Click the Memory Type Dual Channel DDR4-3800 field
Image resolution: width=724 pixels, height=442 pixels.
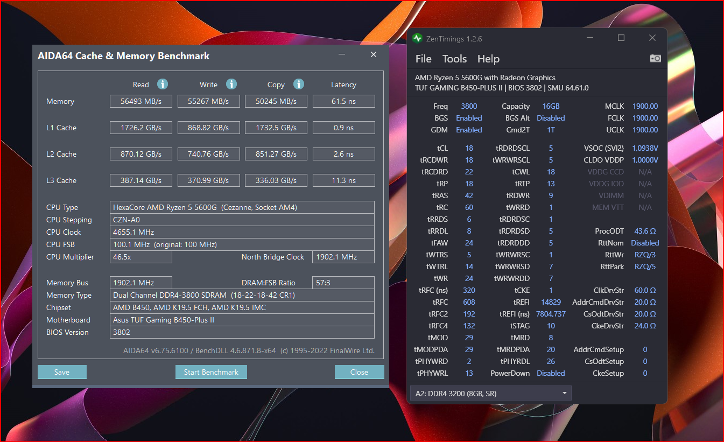(x=242, y=295)
